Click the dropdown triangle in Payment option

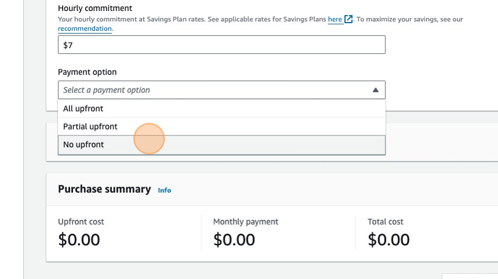coord(375,90)
